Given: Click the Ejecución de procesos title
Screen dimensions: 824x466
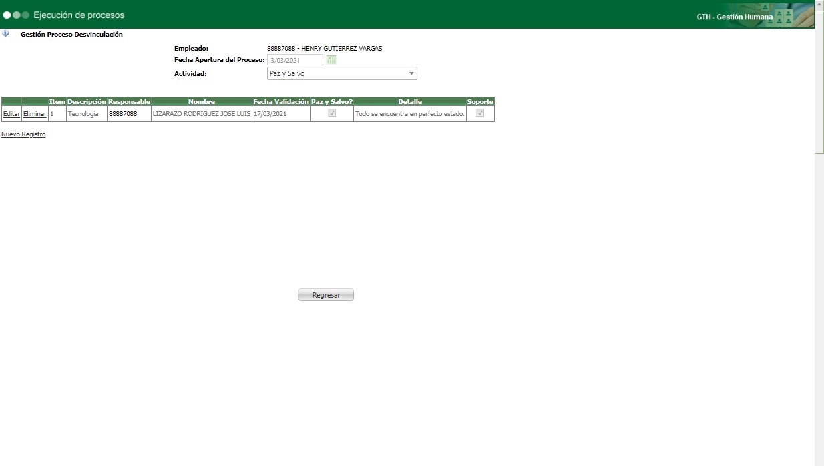Looking at the screenshot, I should click(x=79, y=15).
